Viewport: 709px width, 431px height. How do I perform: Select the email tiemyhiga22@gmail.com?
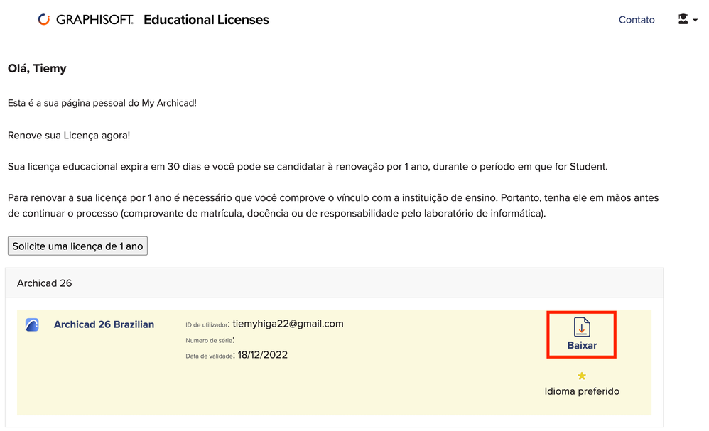pyautogui.click(x=288, y=324)
